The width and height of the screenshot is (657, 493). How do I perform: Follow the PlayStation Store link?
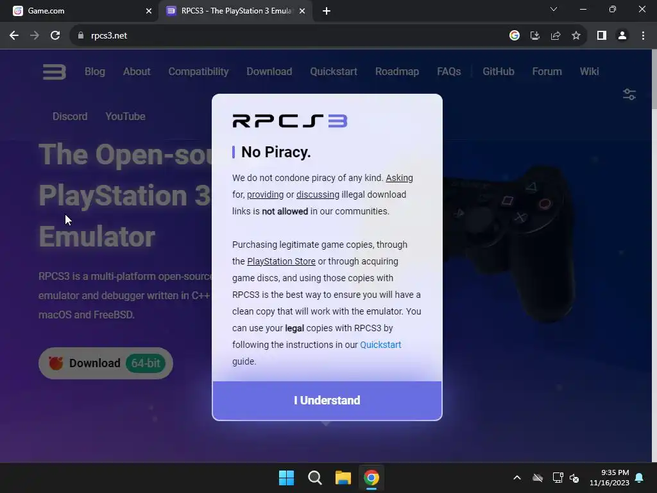coord(281,261)
